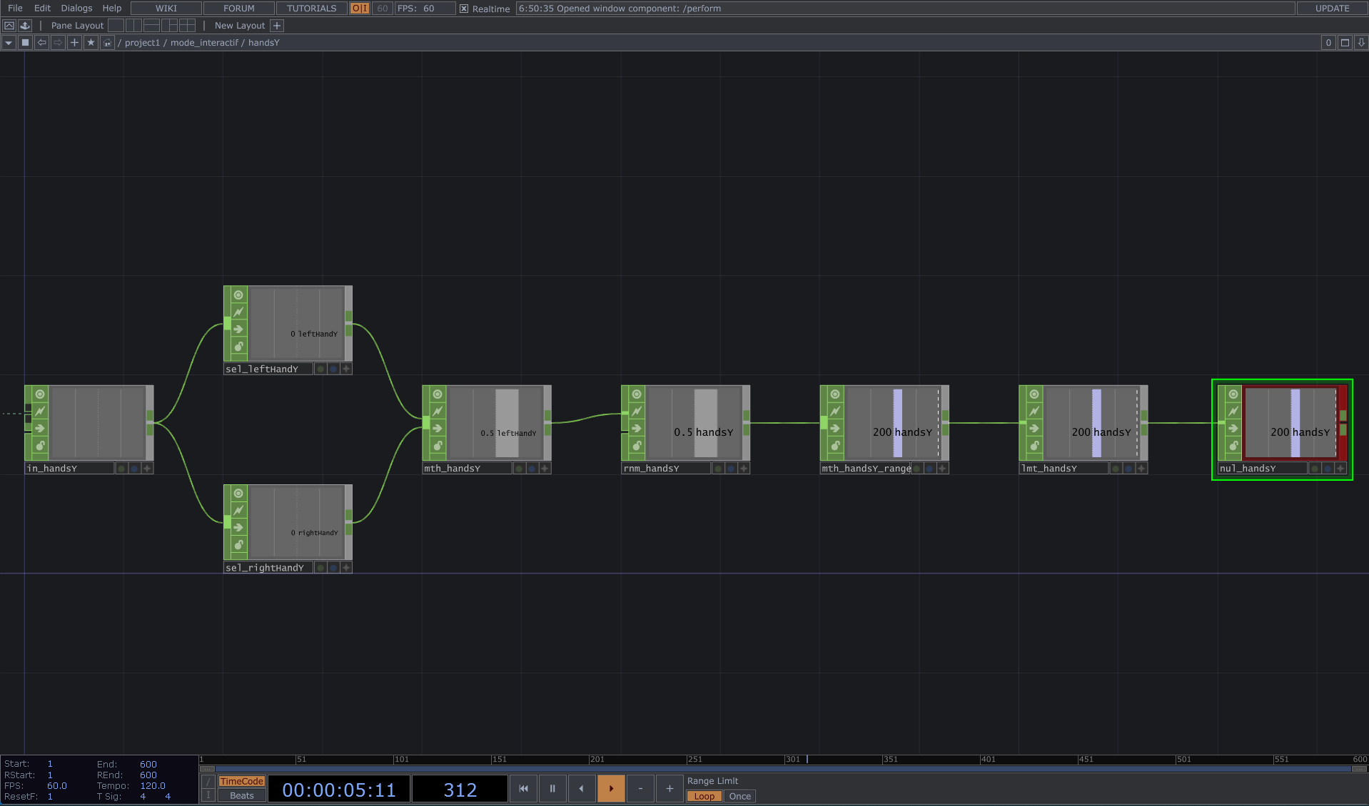Click bypass flag on mth_handsY node
The height and width of the screenshot is (806, 1369).
pos(437,412)
